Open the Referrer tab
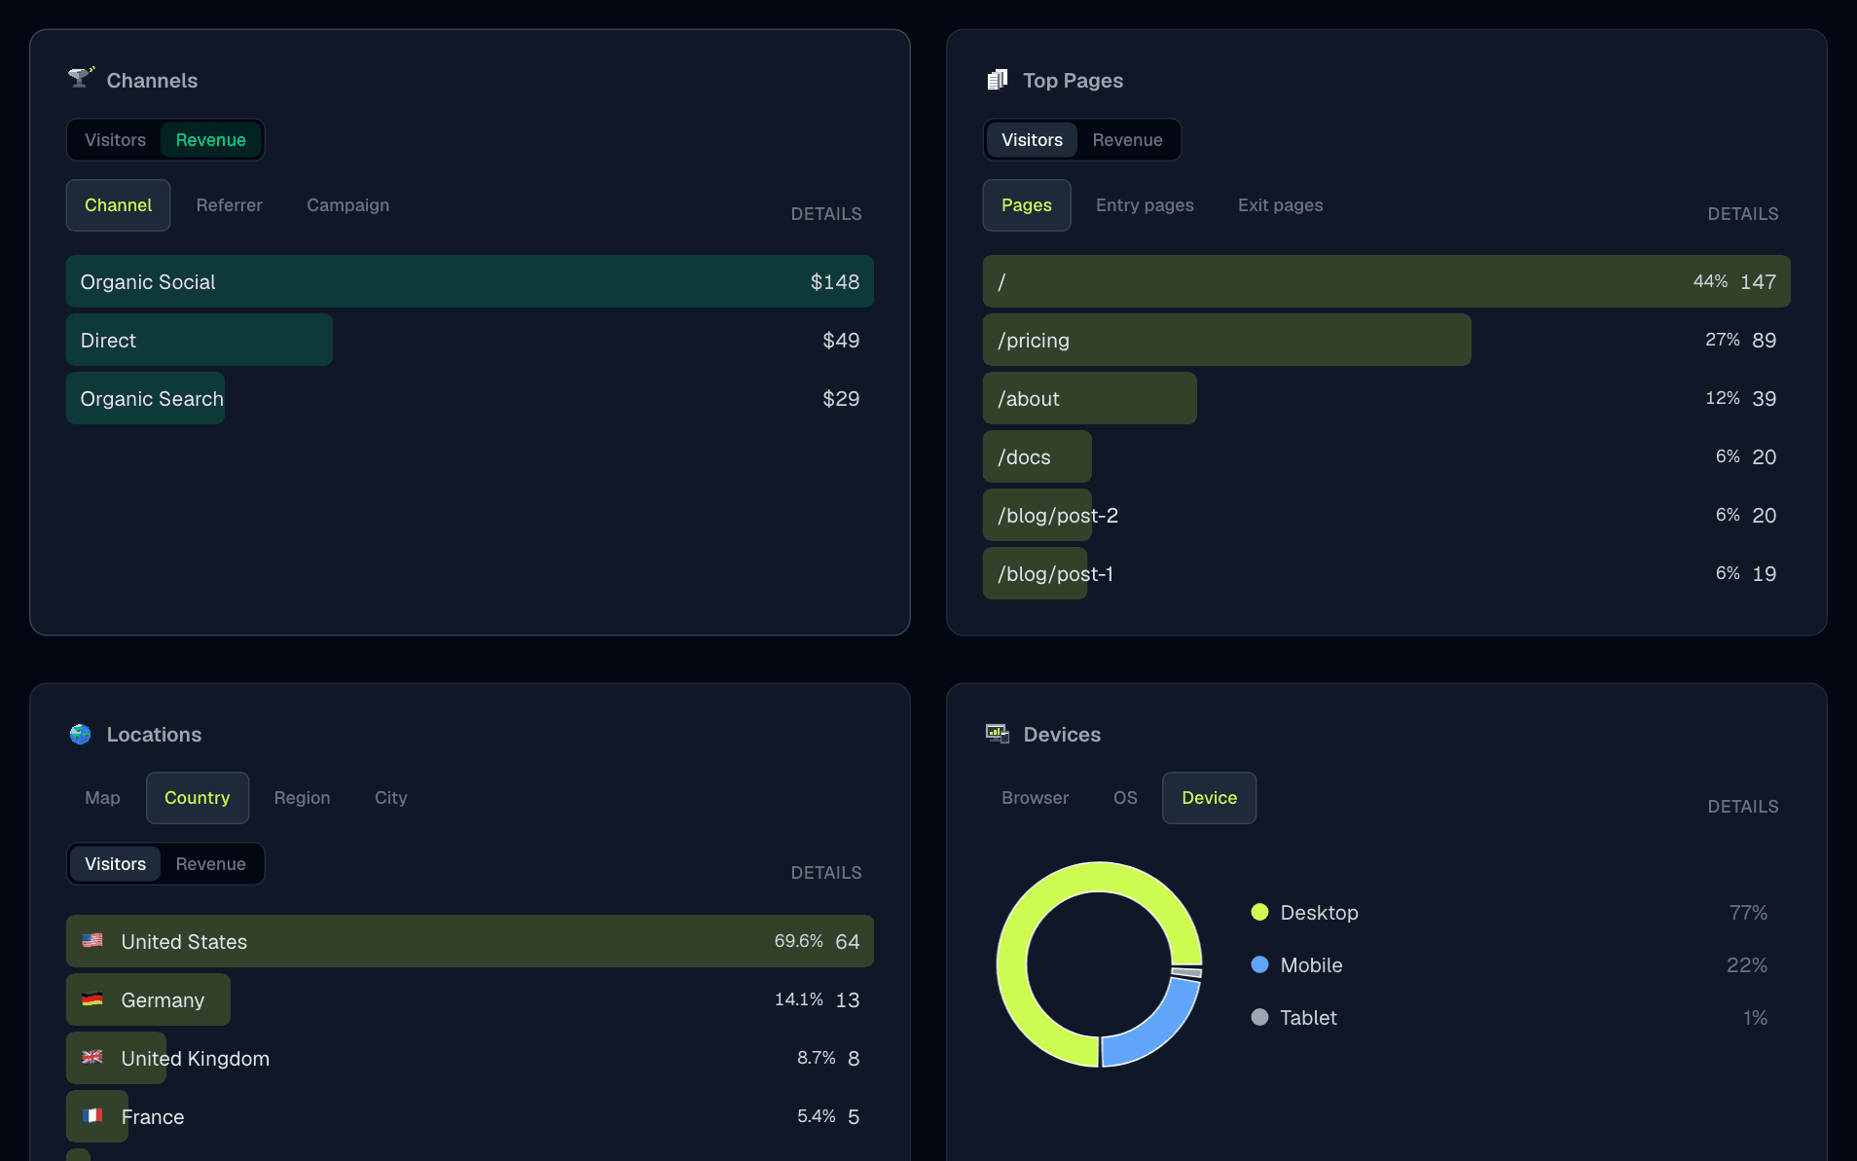Image resolution: width=1857 pixels, height=1161 pixels. pos(229,205)
